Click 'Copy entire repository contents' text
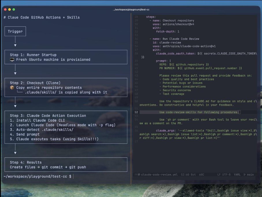The width and height of the screenshot is (262, 197). (49, 88)
